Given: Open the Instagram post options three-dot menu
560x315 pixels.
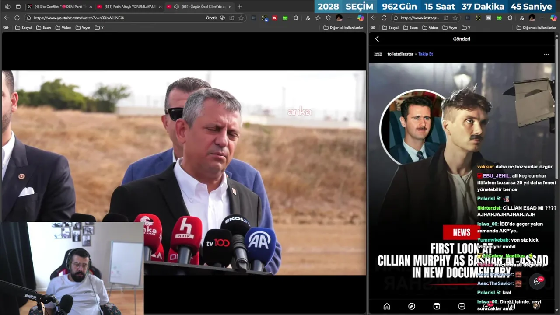Looking at the screenshot, I should point(546,54).
